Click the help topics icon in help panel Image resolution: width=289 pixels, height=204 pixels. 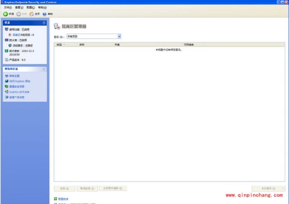click(7, 76)
